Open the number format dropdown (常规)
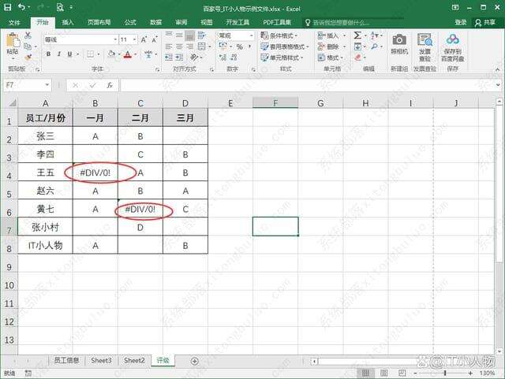The height and width of the screenshot is (379, 505). pos(251,35)
